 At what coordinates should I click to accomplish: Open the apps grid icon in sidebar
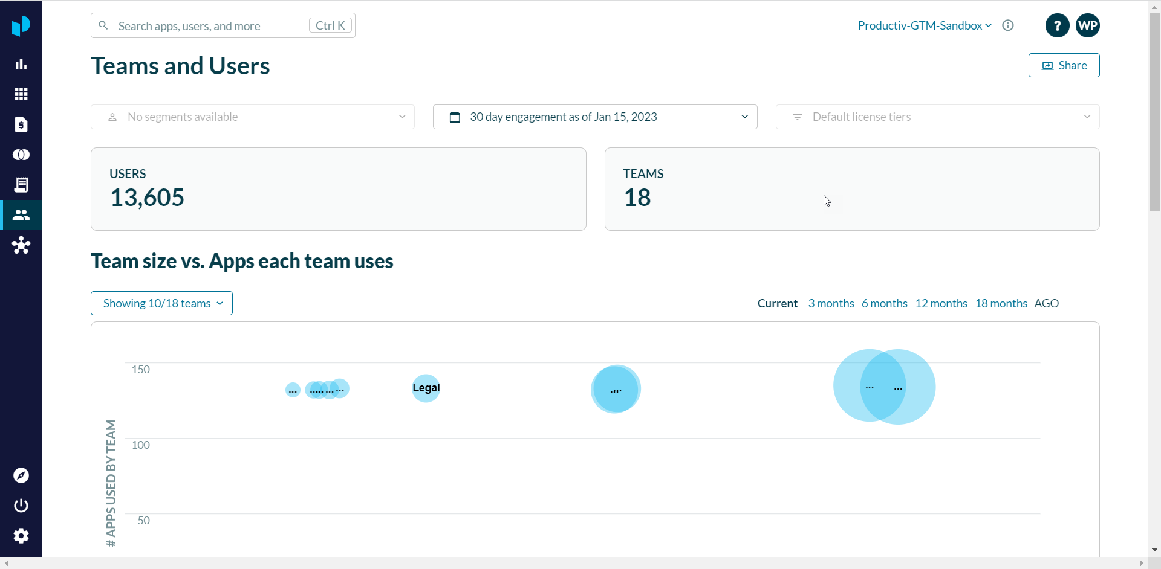coord(21,94)
